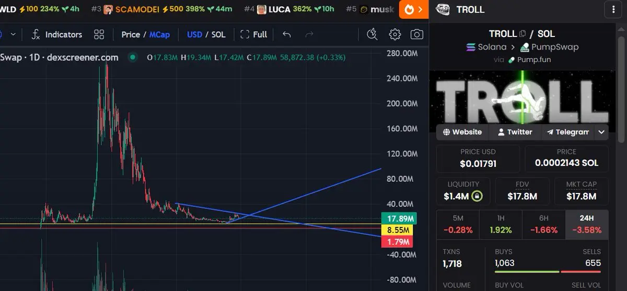Image resolution: width=627 pixels, height=291 pixels.
Task: Click the 8.55M yellow price label
Action: [x=397, y=230]
